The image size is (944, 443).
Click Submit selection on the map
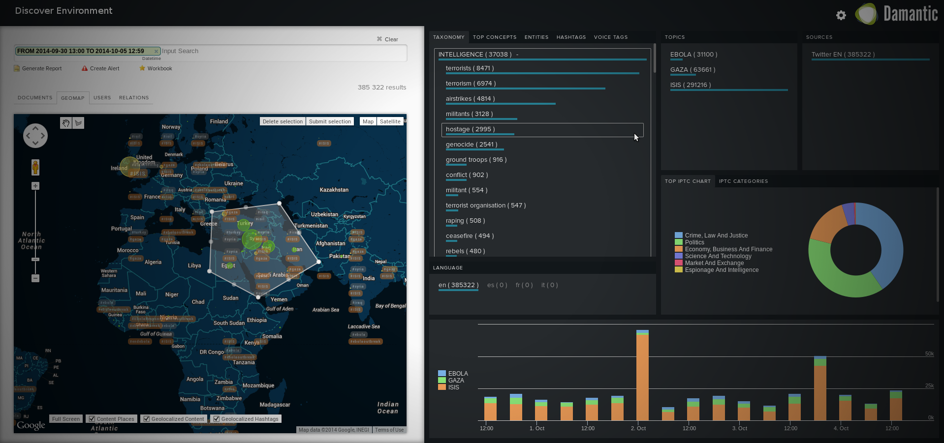tap(330, 121)
